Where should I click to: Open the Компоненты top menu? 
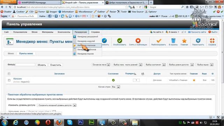pyautogui.click(x=64, y=32)
